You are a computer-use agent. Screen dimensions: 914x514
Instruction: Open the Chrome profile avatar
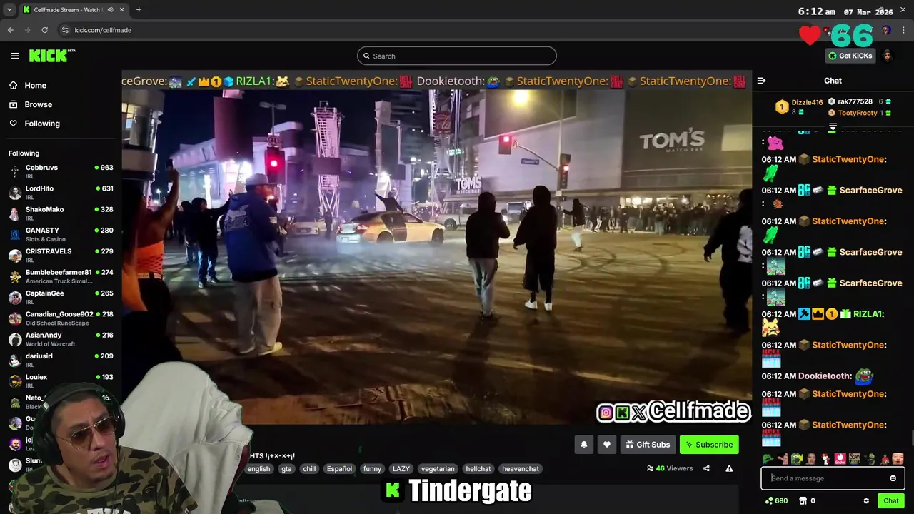pyautogui.click(x=886, y=30)
